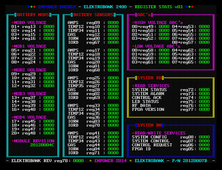
Task: Click REGISTER STATS v01 header text
Action: (x=159, y=7)
